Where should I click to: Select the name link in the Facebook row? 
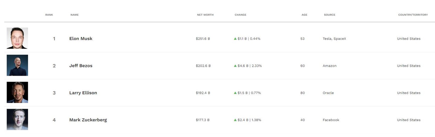point(88,120)
